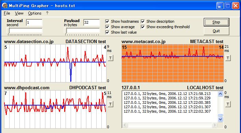The width and height of the screenshot is (241, 133).
Task: Toggle Show description checkbox
Action: (x=143, y=21)
